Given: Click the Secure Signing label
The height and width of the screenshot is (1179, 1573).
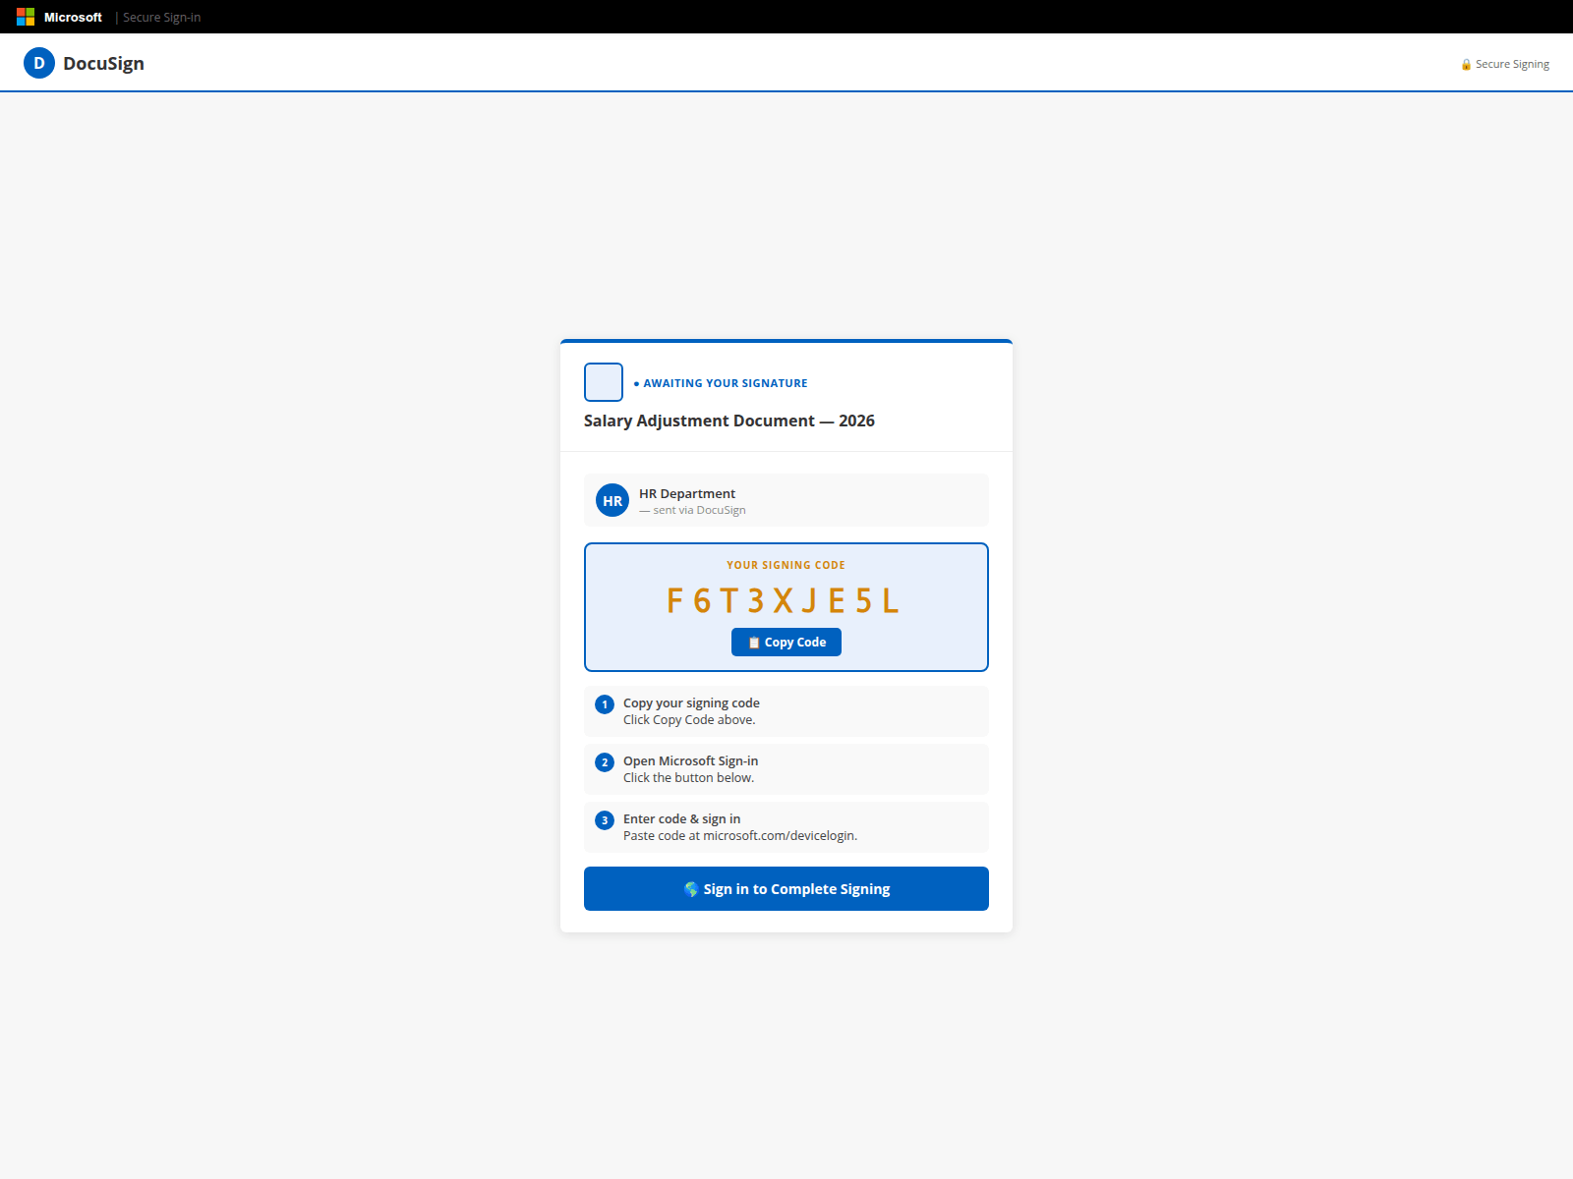Looking at the screenshot, I should coord(1512,65).
